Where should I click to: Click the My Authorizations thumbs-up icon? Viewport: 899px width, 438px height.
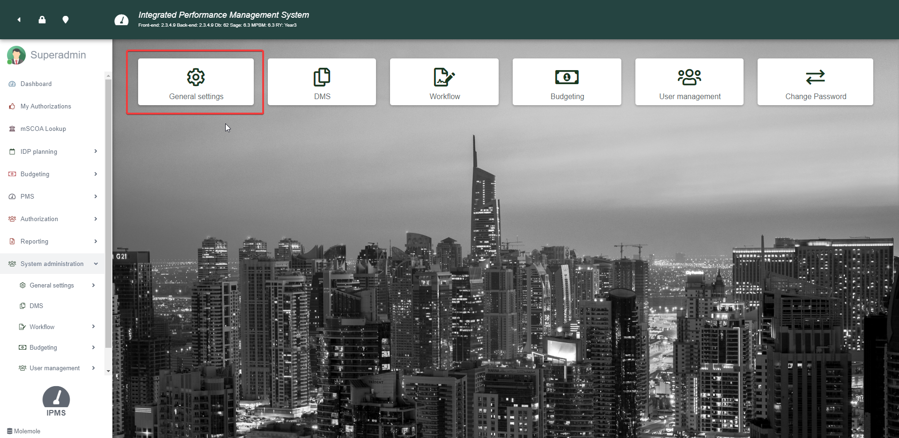coord(12,107)
